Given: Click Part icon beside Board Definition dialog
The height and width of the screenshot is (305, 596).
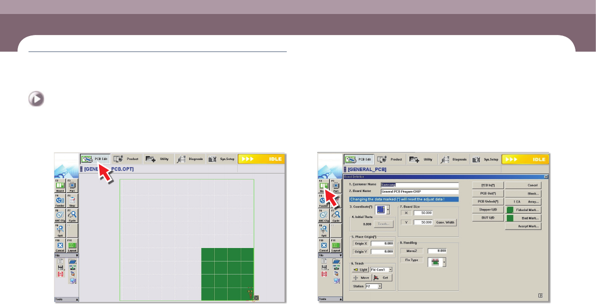Looking at the screenshot, I should pos(336,186).
